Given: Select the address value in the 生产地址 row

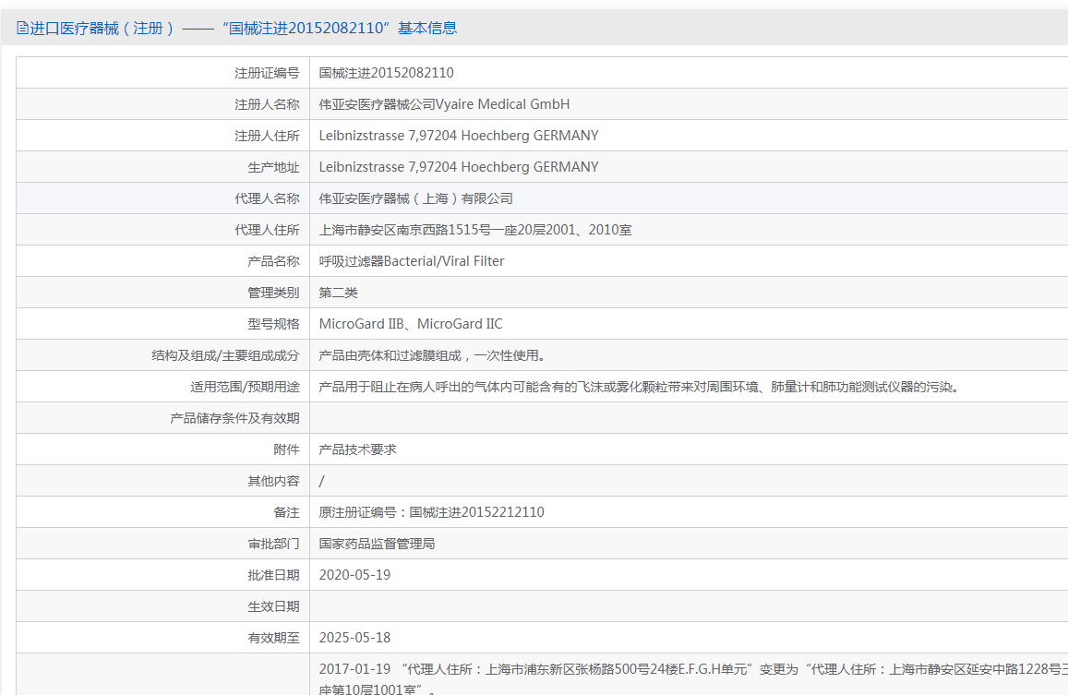Looking at the screenshot, I should click(x=459, y=167).
